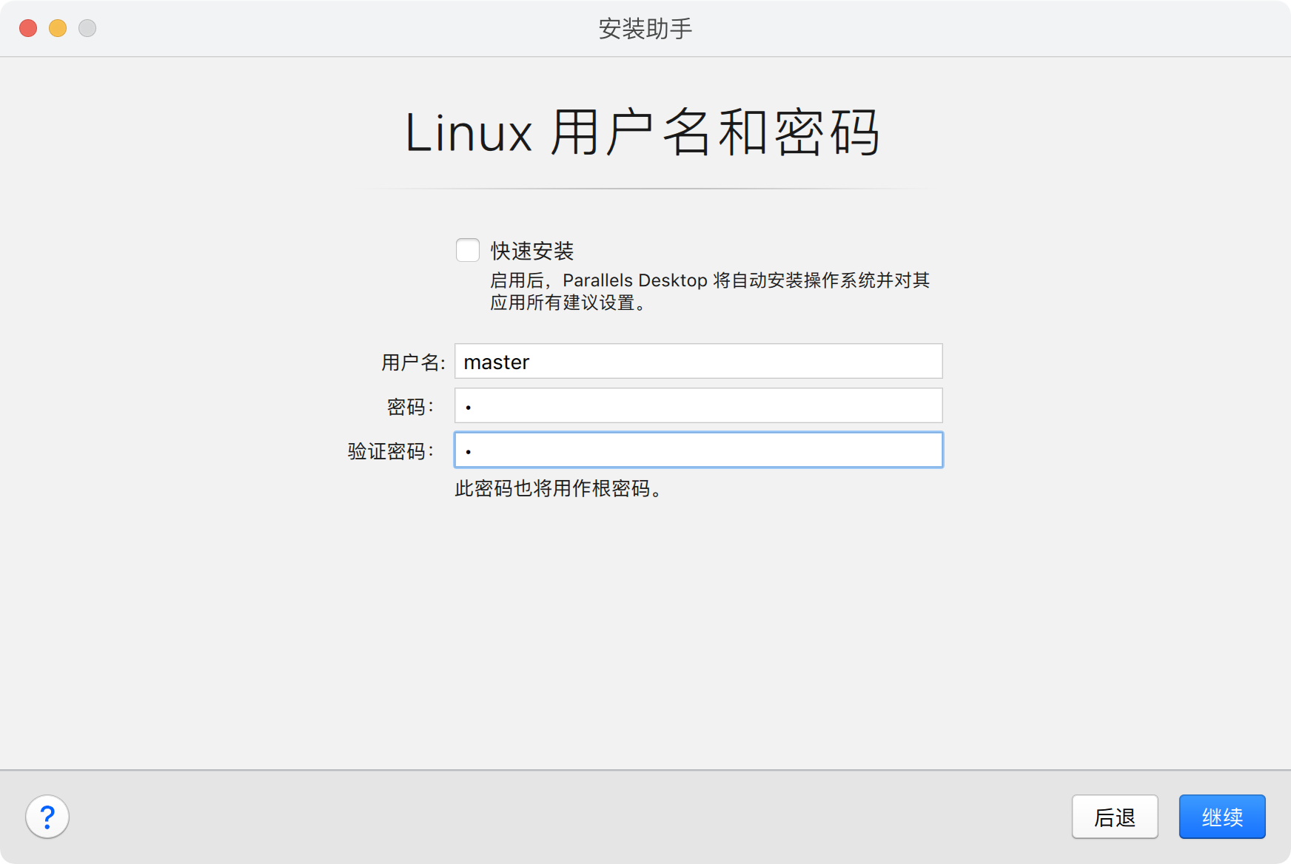This screenshot has width=1291, height=864.
Task: Go back with the 后退 button
Action: 1115,817
